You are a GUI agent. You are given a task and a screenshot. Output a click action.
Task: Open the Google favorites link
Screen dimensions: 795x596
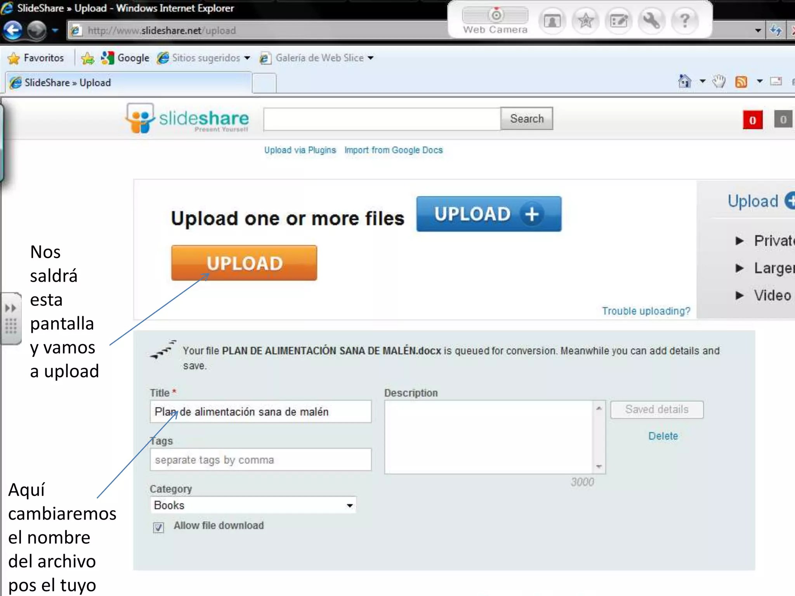click(125, 58)
